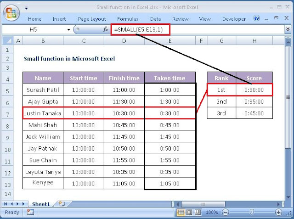
Task: Select the 'Jay Pathak' cell
Action: click(x=43, y=148)
